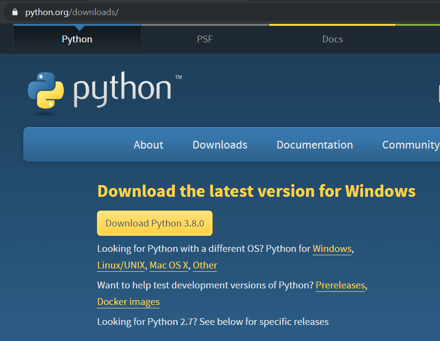Click 'Download the latest version for Windows' heading

tap(256, 191)
